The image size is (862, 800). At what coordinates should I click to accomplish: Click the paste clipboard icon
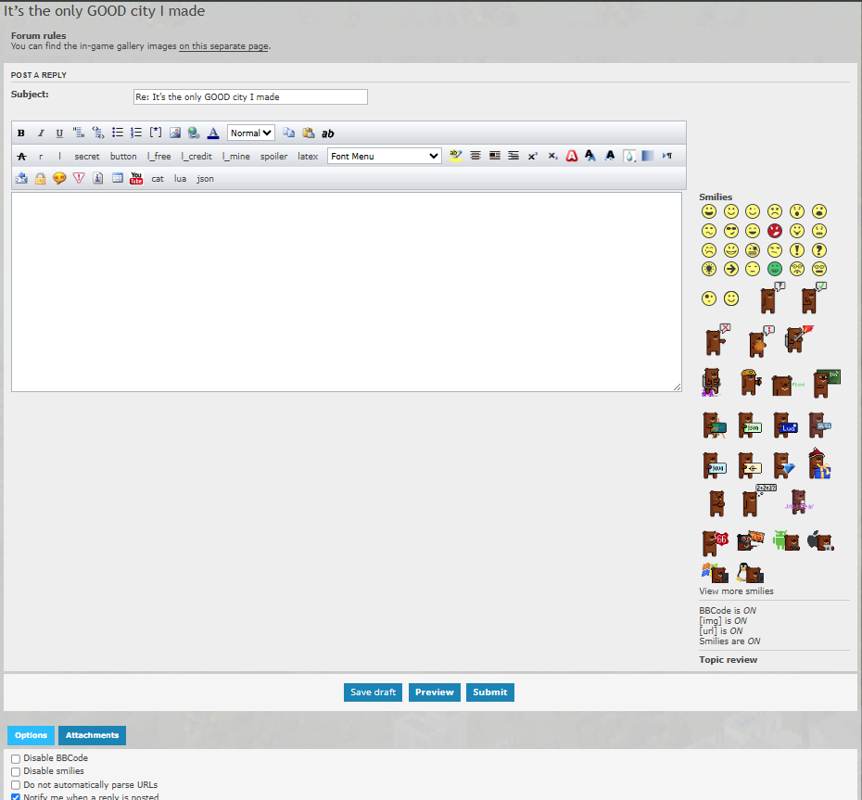point(309,133)
